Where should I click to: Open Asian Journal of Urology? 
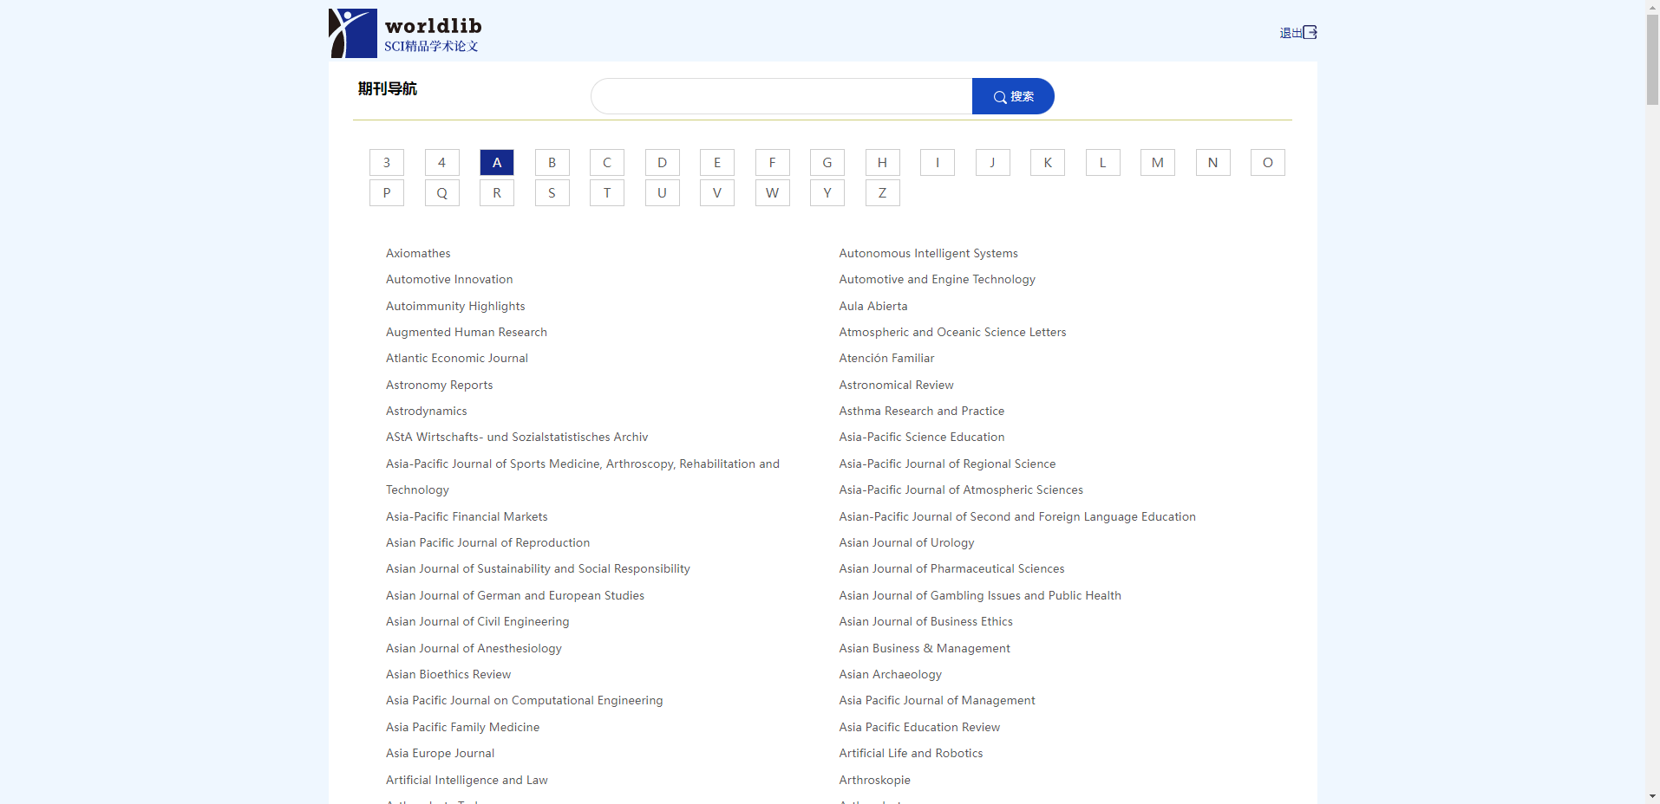click(x=906, y=543)
